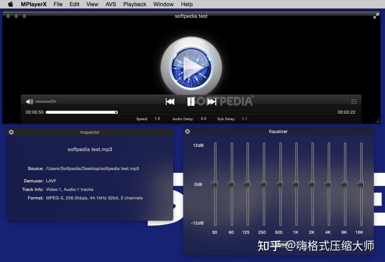This screenshot has height=262, width=385.
Task: Close the Equalizer panel
Action: pos(187,131)
